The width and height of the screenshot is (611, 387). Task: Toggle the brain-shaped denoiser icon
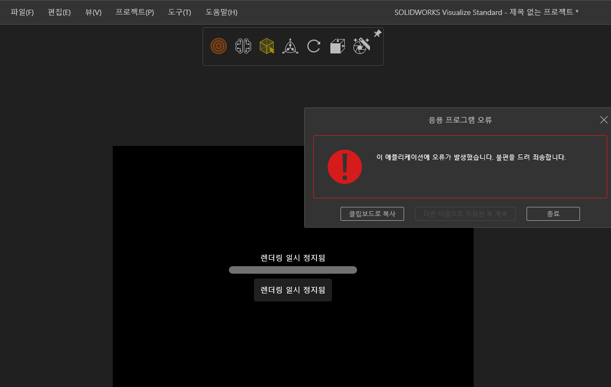tap(243, 46)
